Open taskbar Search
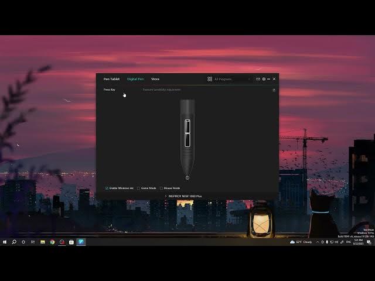Image resolution: width=375 pixels, height=281 pixels. pos(14,242)
